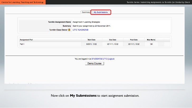
Task: Click the Turnitin Series title in header
Action: click(158, 2)
